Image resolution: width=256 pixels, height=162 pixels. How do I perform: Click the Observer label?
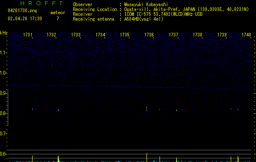click(x=83, y=4)
